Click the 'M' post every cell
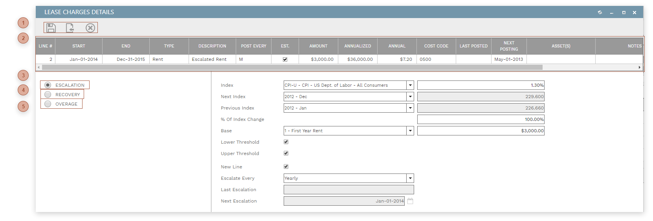Image resolution: width=653 pixels, height=221 pixels. pos(253,59)
